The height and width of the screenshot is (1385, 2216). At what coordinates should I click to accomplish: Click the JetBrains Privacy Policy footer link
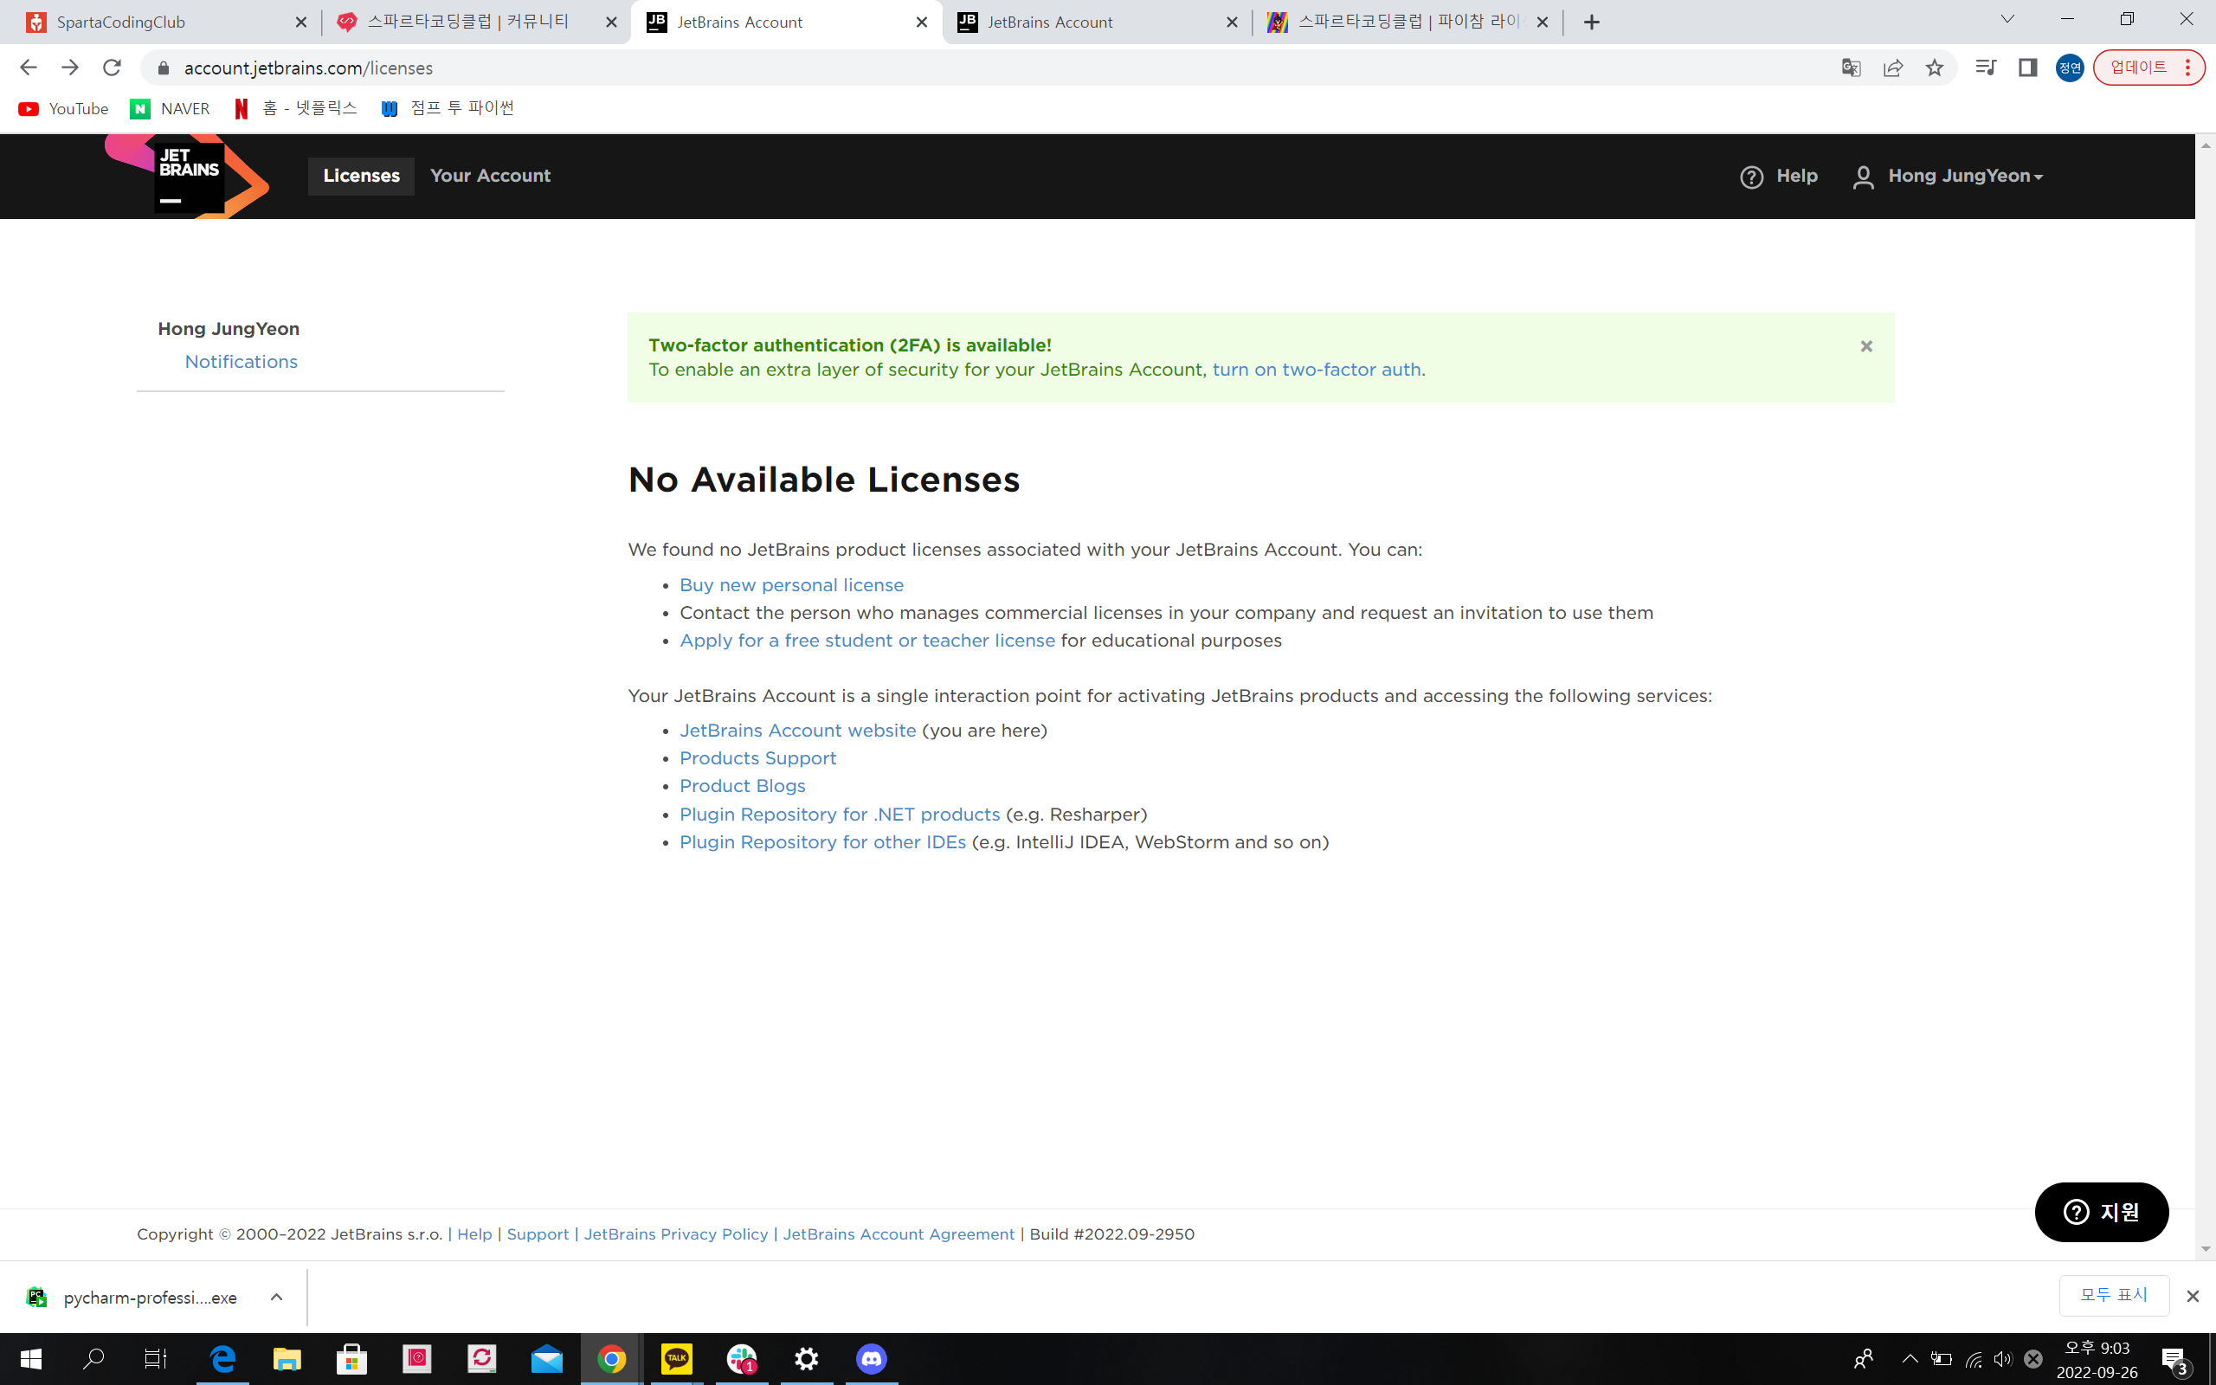tap(676, 1234)
